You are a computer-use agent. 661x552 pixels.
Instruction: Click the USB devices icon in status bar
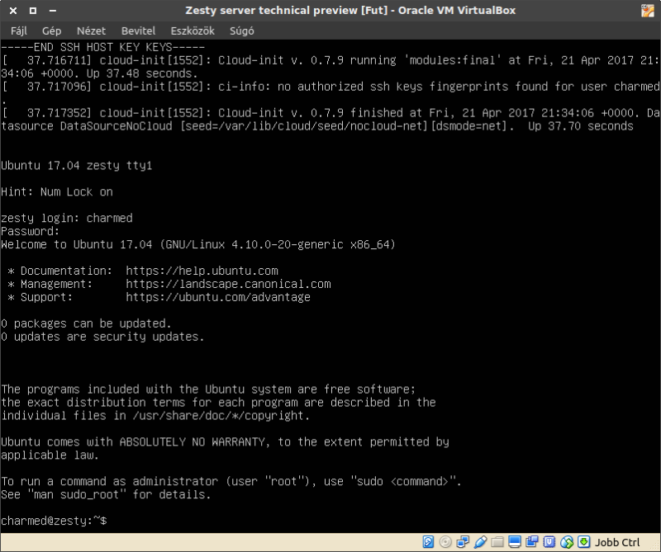click(x=480, y=542)
